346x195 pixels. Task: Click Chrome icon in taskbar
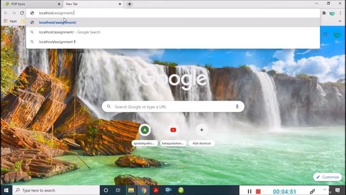point(144,190)
